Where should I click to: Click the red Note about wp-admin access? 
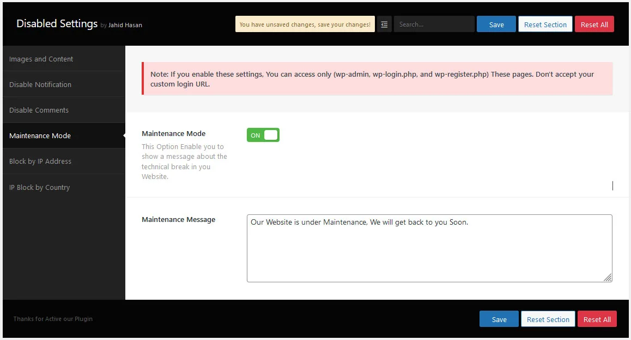click(377, 79)
